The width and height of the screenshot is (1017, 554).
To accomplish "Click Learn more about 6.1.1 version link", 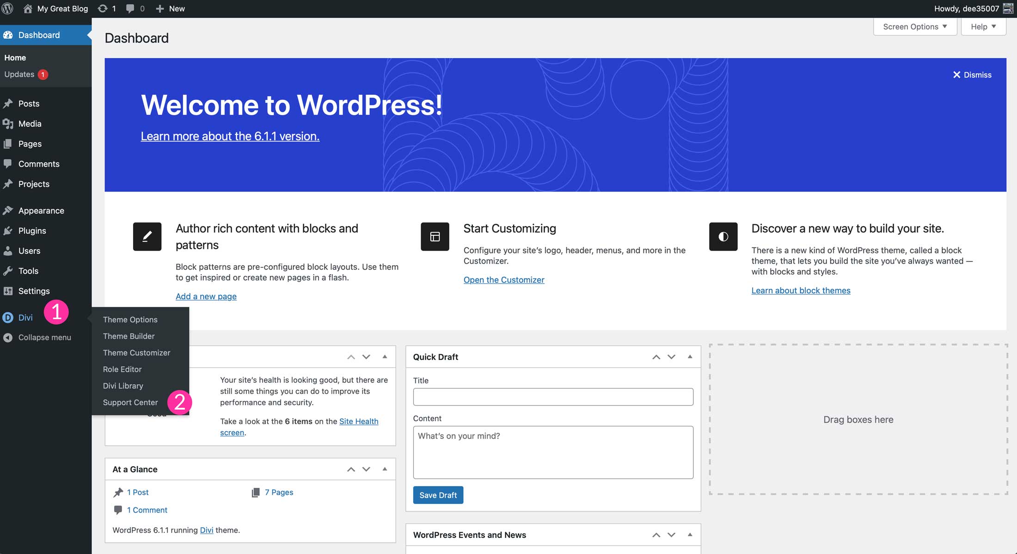I will [x=230, y=136].
